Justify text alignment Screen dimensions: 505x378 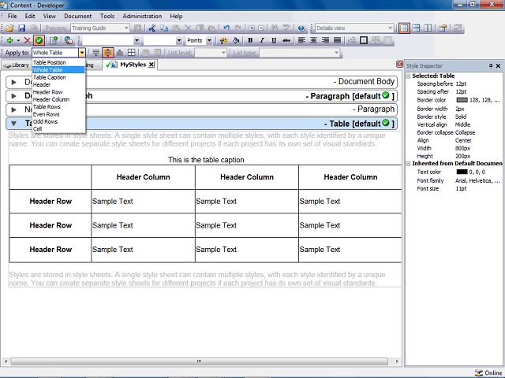click(337, 40)
